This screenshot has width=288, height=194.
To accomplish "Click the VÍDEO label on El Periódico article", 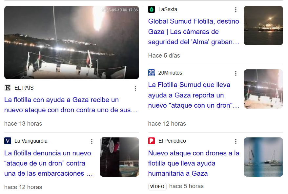I will point(157,186).
